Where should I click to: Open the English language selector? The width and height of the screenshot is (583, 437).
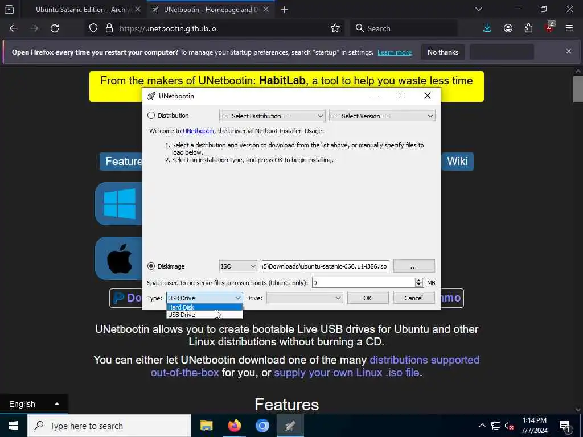coord(34,404)
